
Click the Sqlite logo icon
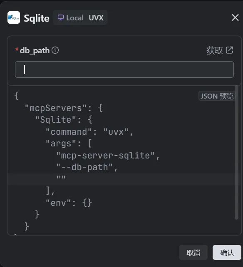(14, 17)
